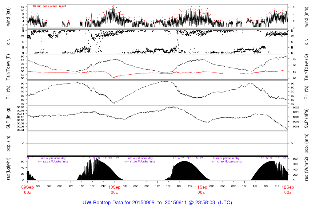The height and width of the screenshot is (215, 315).
Task: Select the 'rad (W/m^2)' right axis label
Action: coord(306,169)
